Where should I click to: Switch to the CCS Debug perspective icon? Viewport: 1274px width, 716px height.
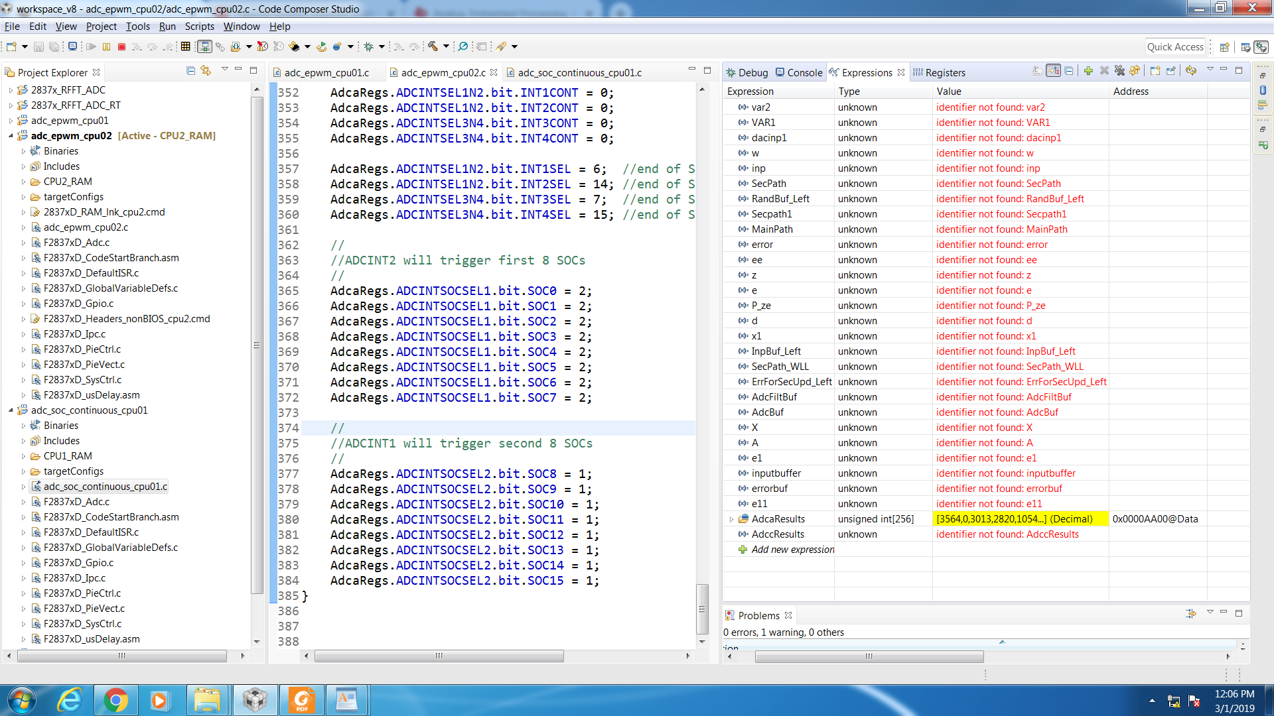point(1261,47)
